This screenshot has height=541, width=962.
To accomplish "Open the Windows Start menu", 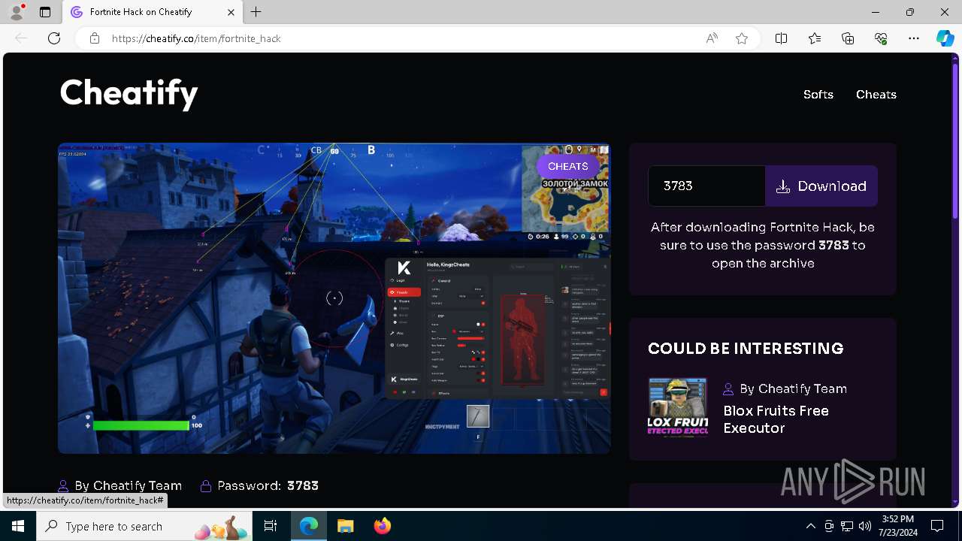I will (x=18, y=526).
